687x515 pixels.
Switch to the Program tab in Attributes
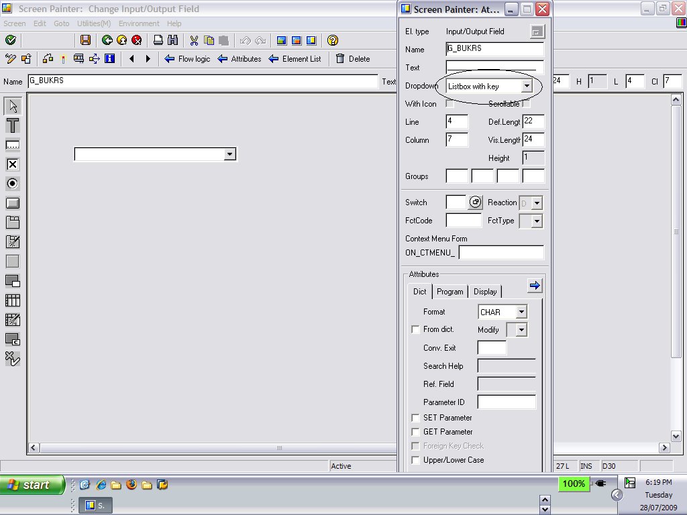tap(450, 292)
